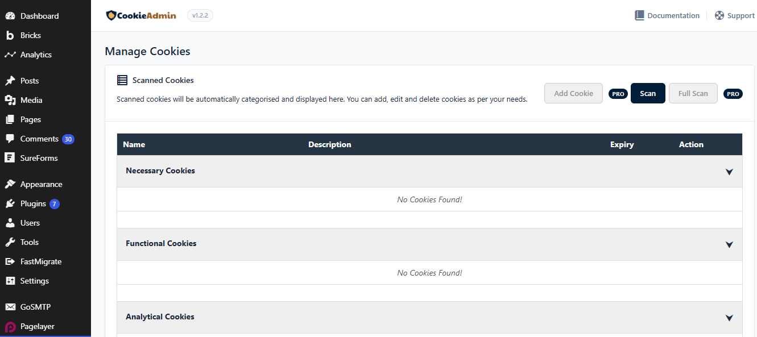Click the Add Cookie button

point(573,93)
